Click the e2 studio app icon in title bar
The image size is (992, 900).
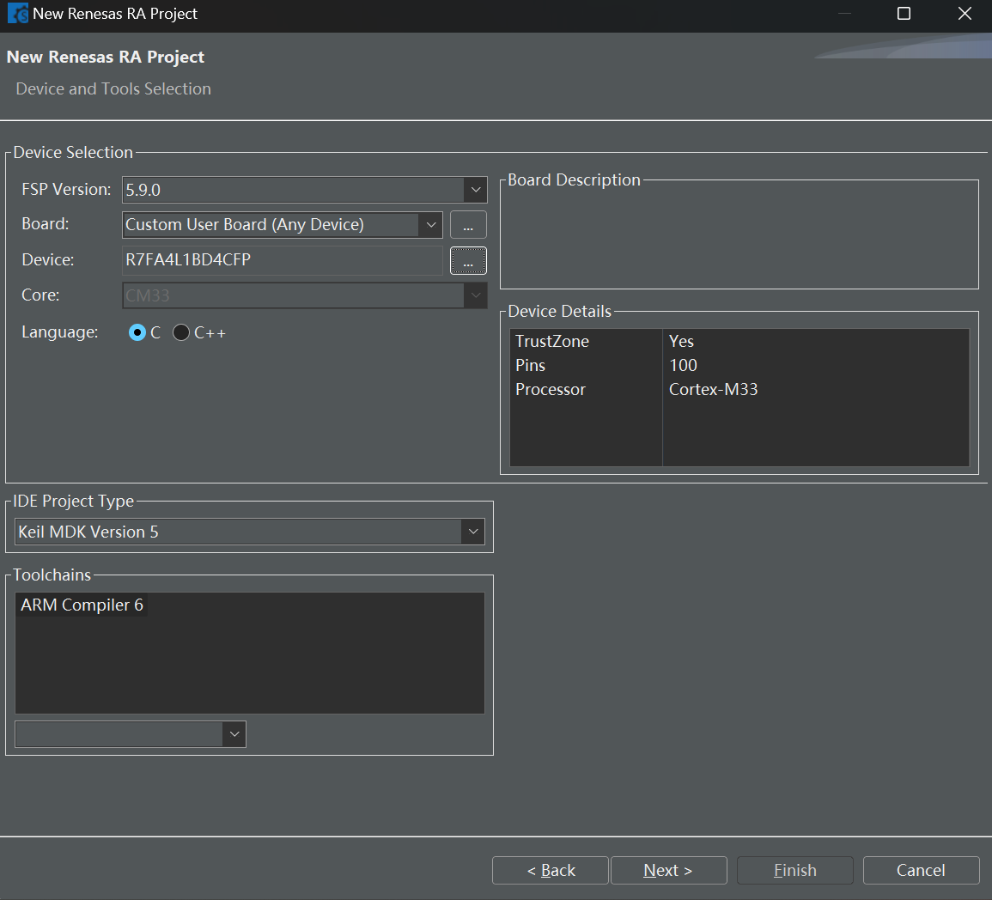(x=17, y=13)
